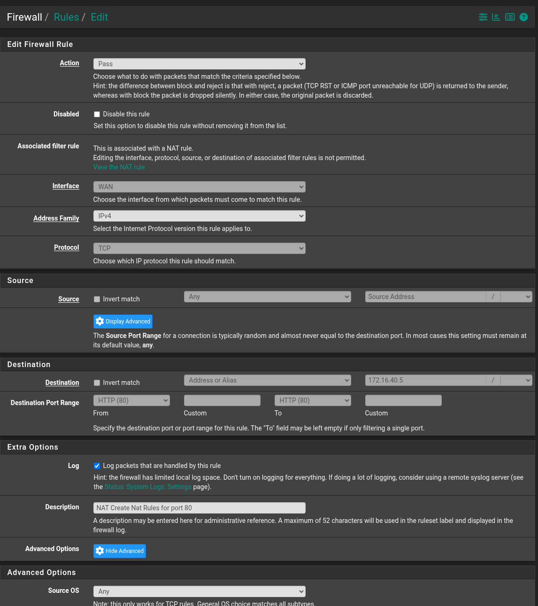Click Firewall in the breadcrumb

24,17
